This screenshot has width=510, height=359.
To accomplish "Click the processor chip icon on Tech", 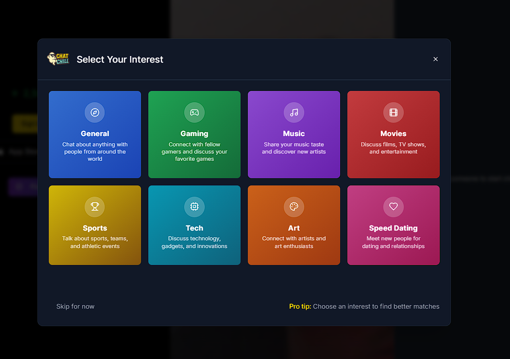I will coord(194,206).
